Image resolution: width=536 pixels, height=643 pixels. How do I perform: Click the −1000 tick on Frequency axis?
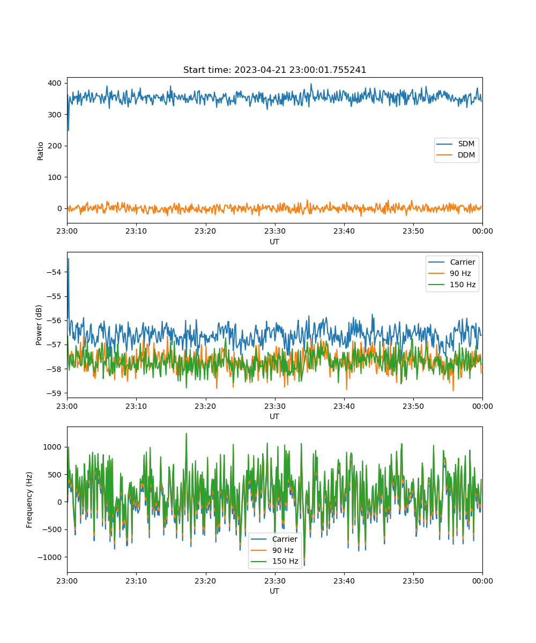(51, 557)
